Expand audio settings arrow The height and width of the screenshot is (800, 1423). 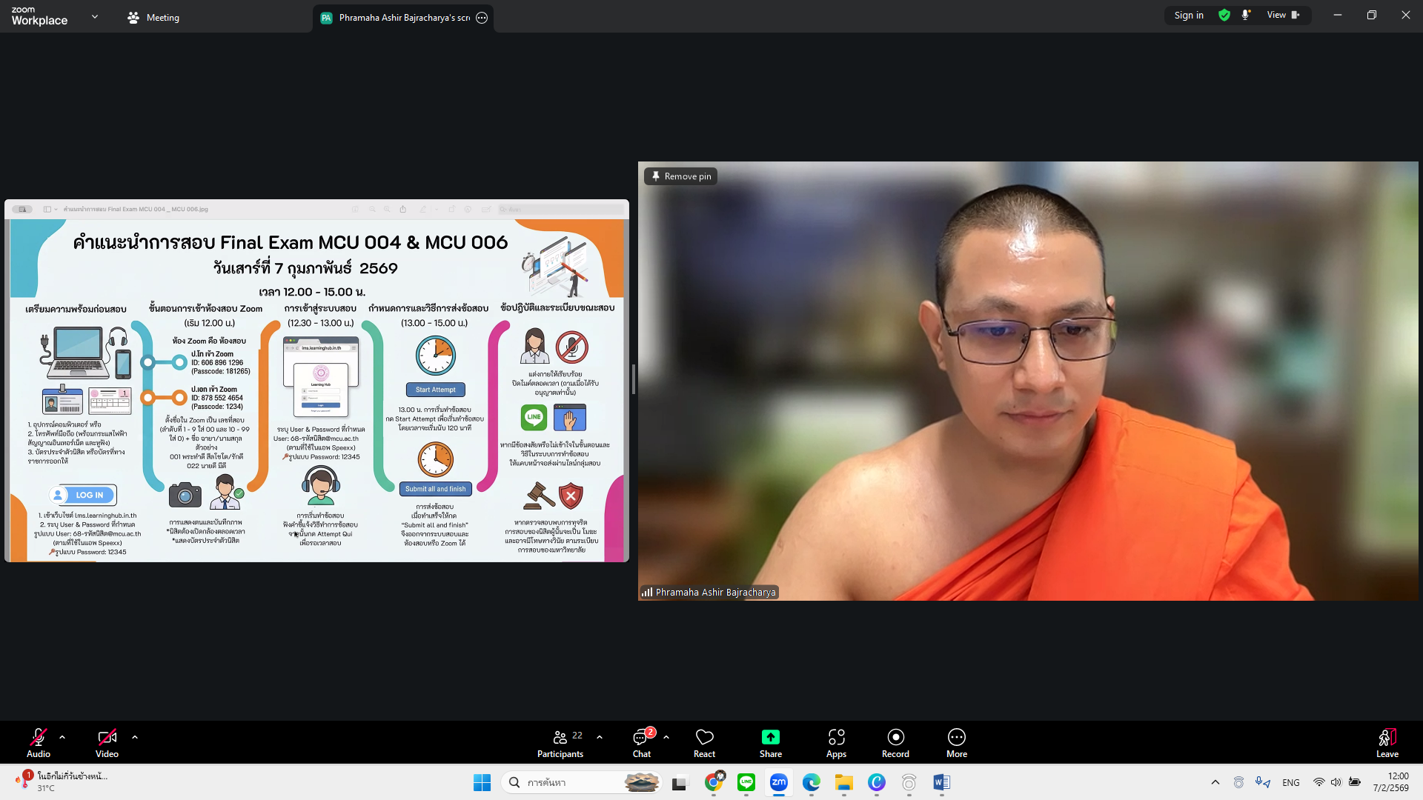click(62, 737)
